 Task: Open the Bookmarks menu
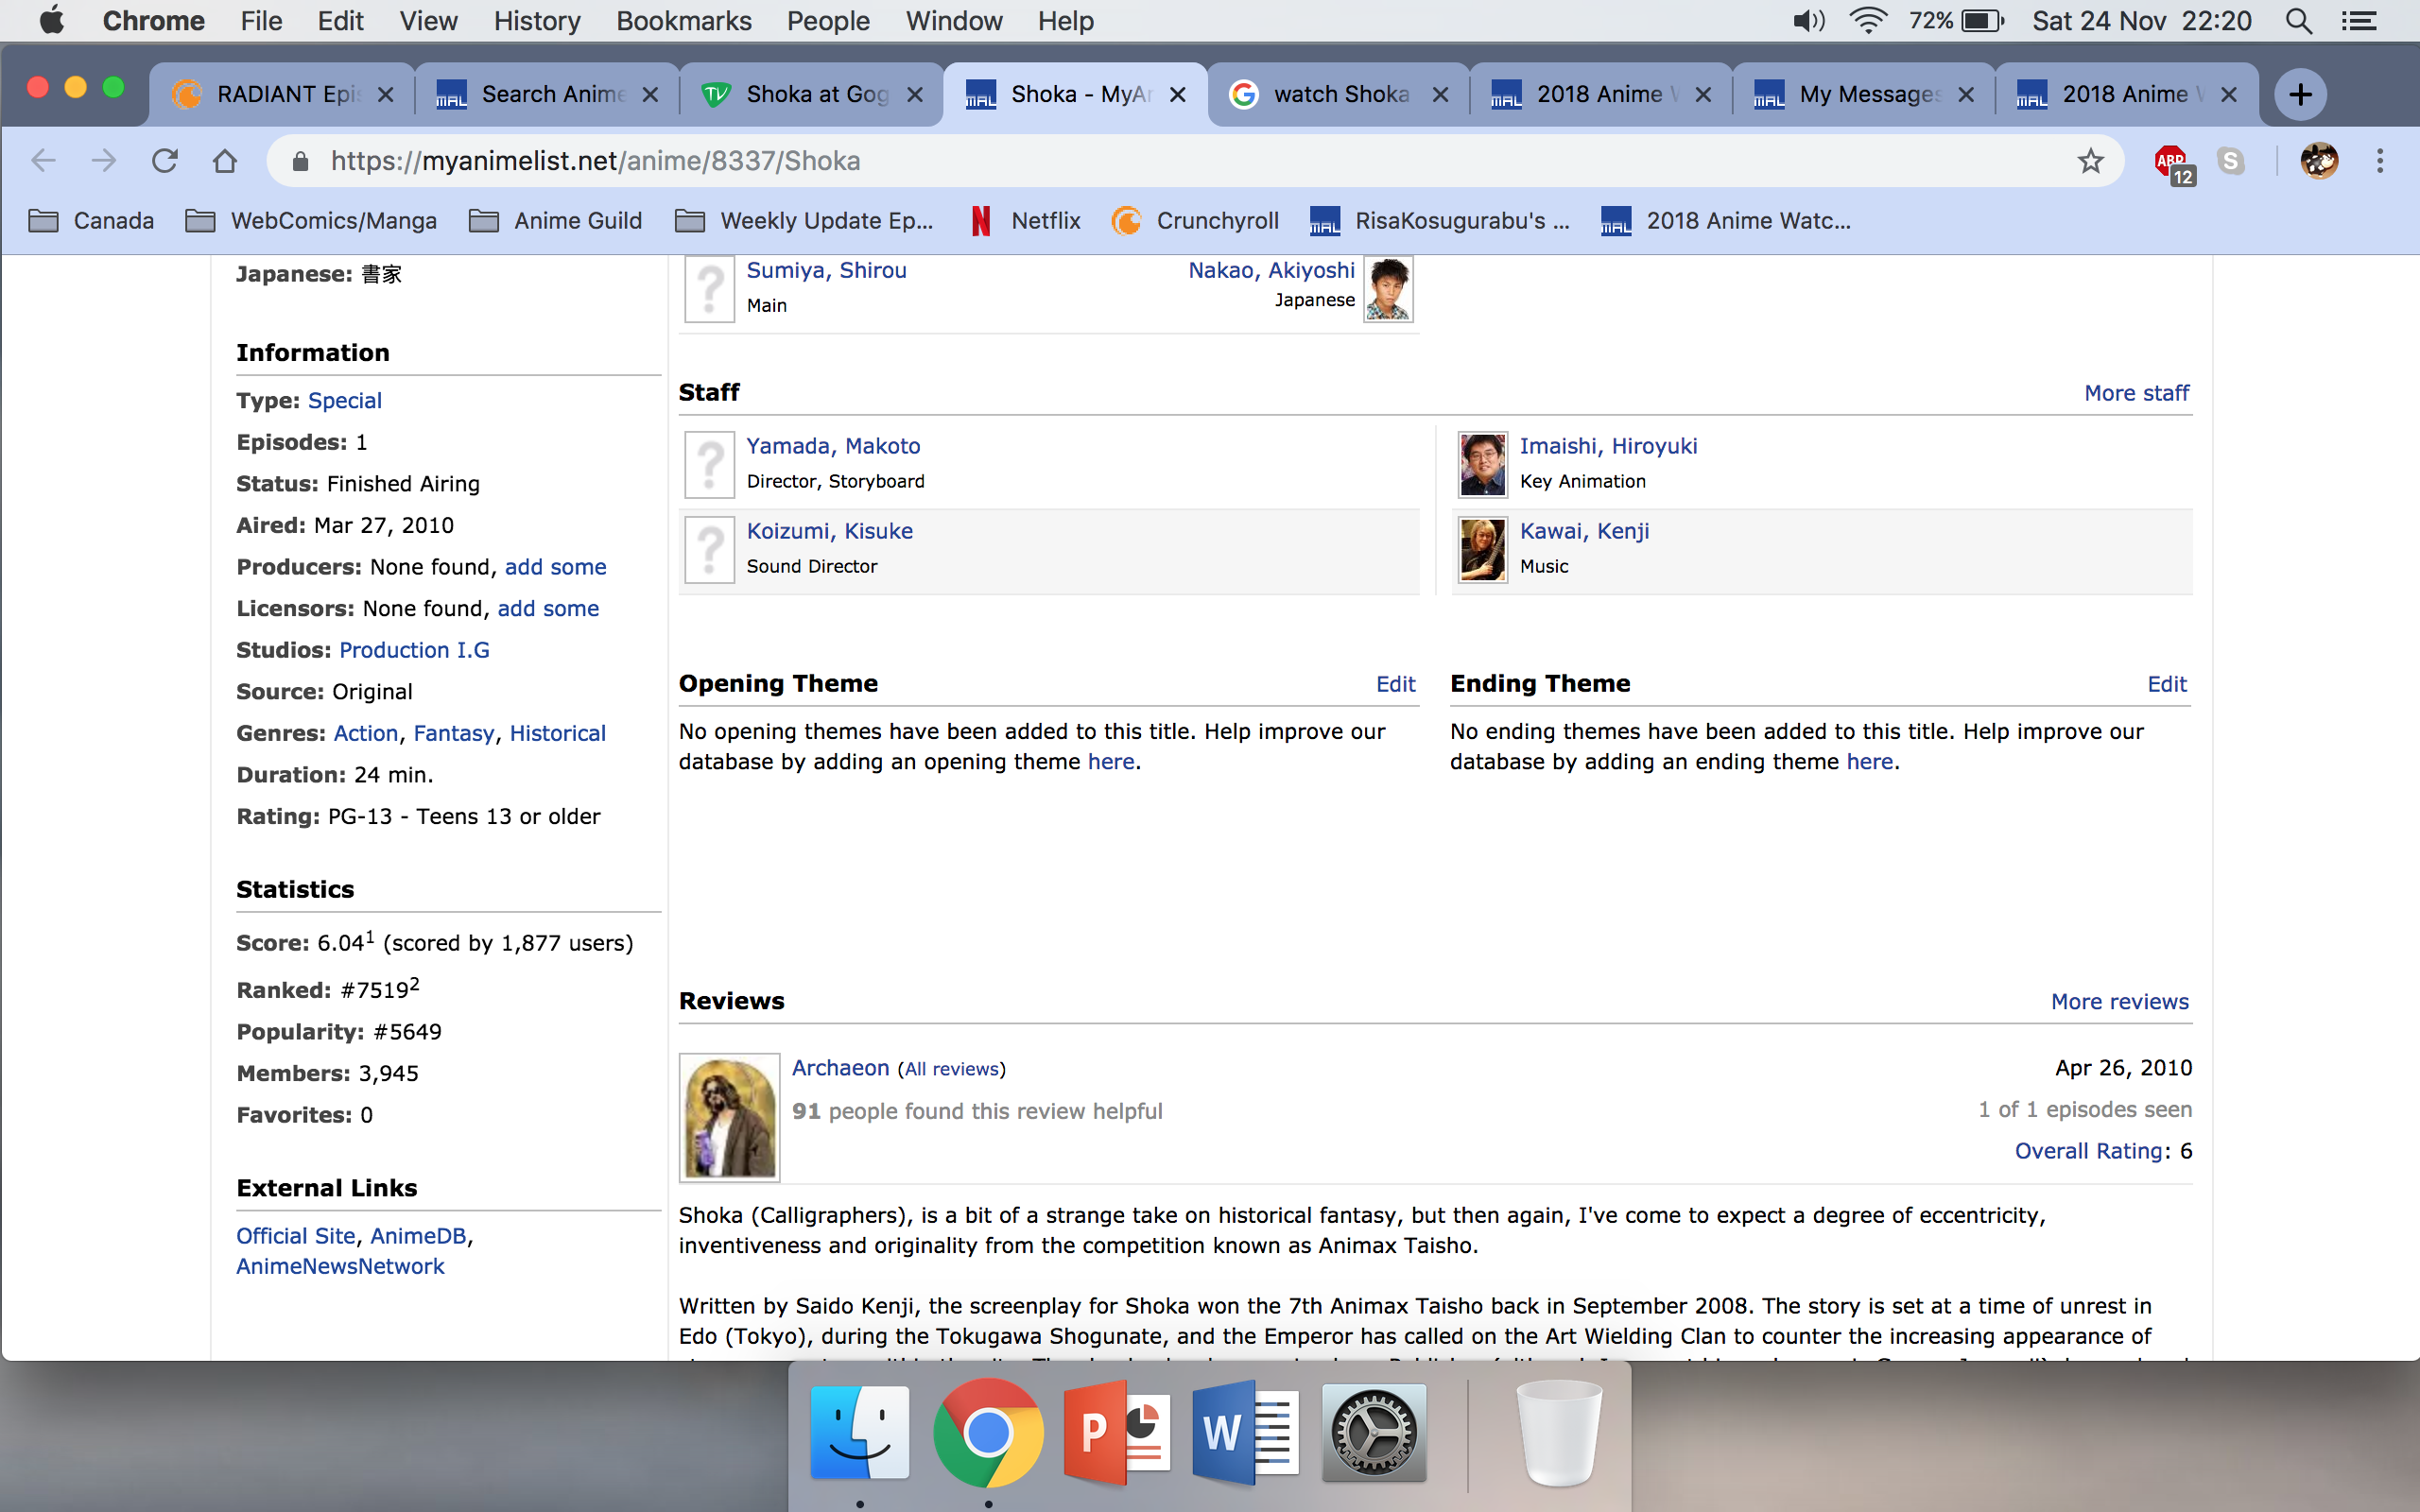point(683,21)
